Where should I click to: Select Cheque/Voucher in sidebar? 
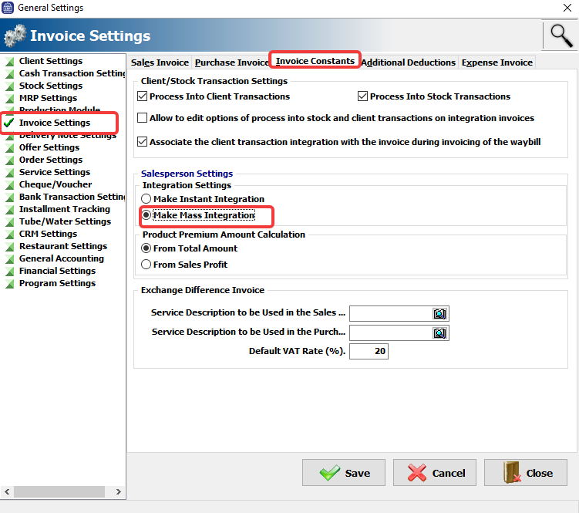(56, 184)
